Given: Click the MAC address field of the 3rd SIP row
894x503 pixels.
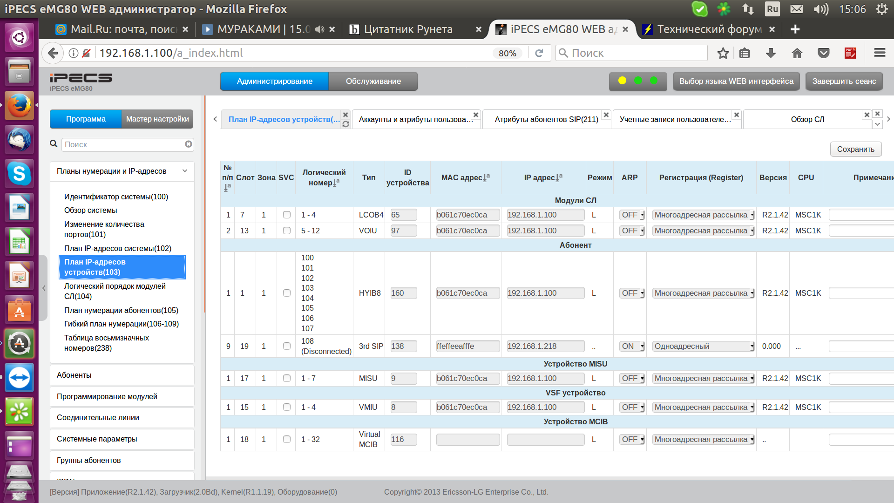Looking at the screenshot, I should [467, 346].
